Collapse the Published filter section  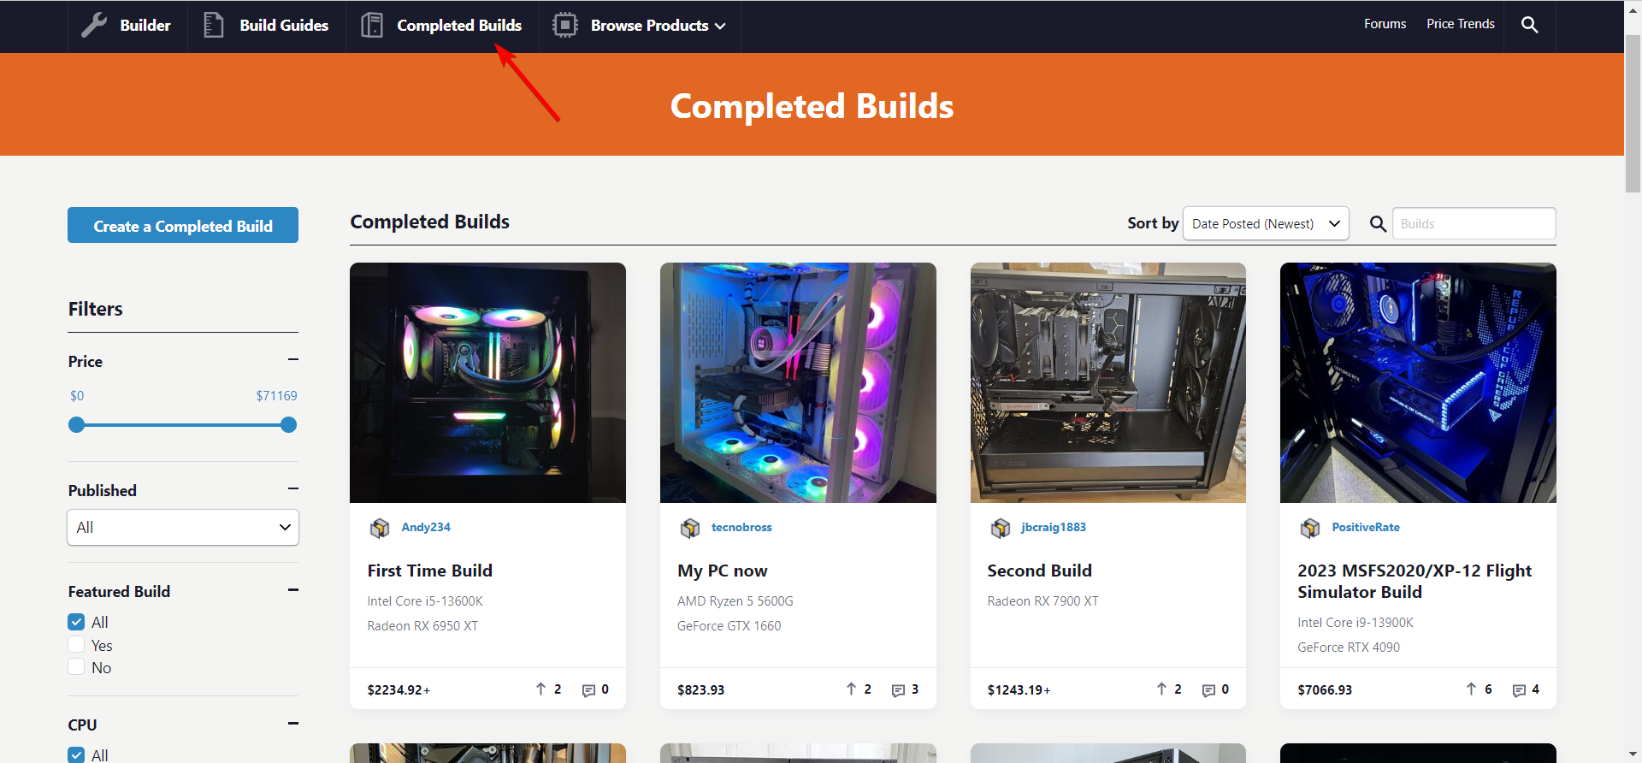point(293,488)
